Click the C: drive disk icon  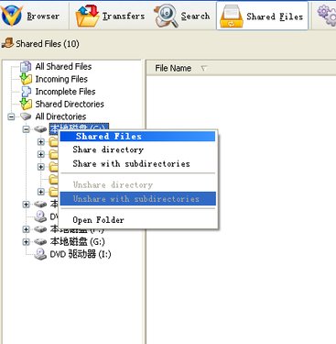coord(40,129)
